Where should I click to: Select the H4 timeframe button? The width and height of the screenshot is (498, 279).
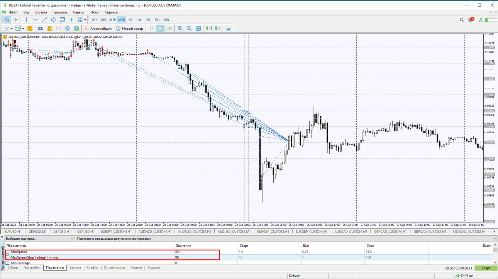coord(139,20)
